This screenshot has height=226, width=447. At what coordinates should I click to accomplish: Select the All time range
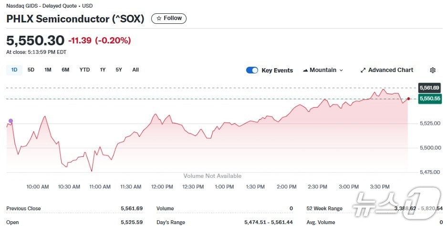click(x=135, y=70)
